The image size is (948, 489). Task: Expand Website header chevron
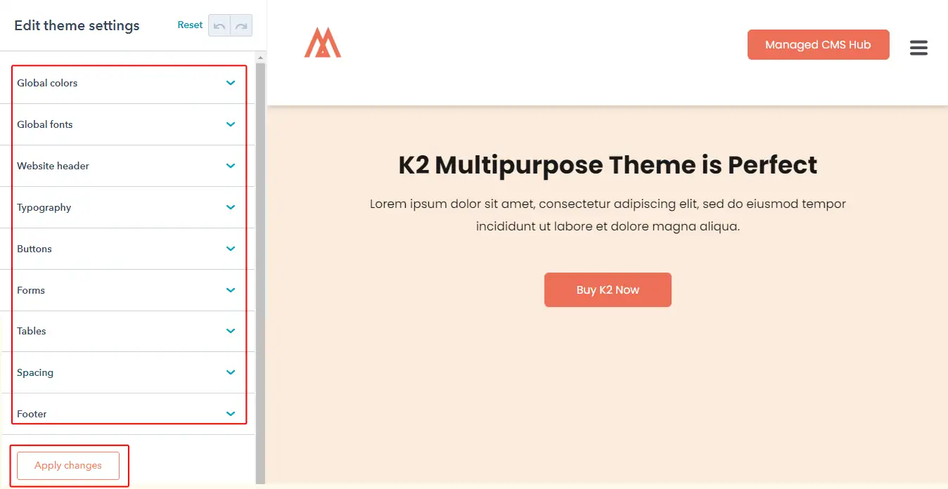click(x=231, y=166)
